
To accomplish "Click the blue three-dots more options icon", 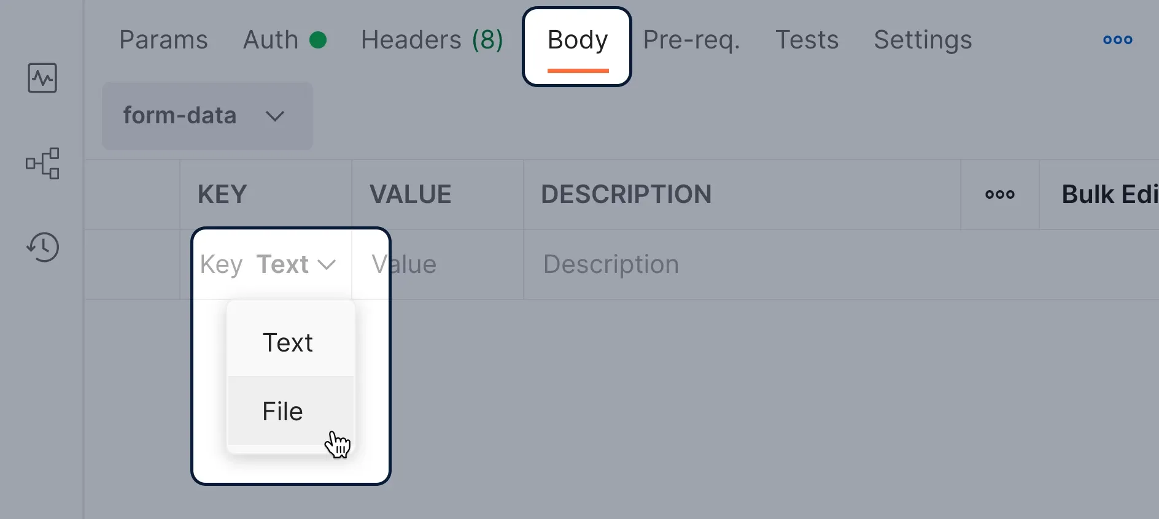I will pyautogui.click(x=1117, y=40).
